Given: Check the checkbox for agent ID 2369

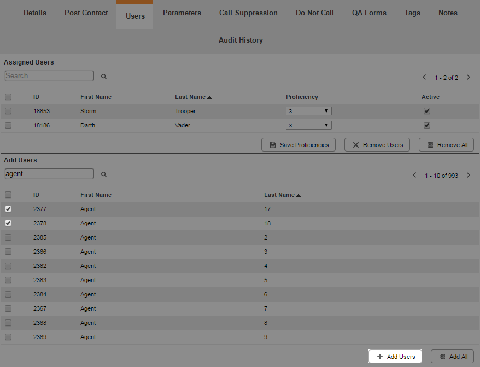Looking at the screenshot, I should point(8,337).
